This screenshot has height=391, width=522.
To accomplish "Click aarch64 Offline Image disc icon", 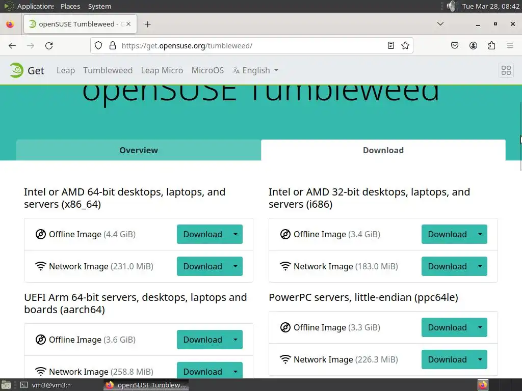I will [41, 340].
